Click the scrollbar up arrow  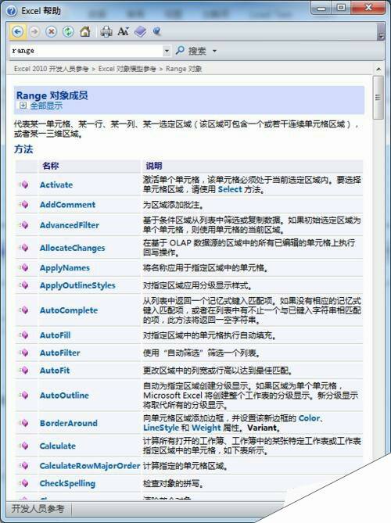tap(378, 69)
